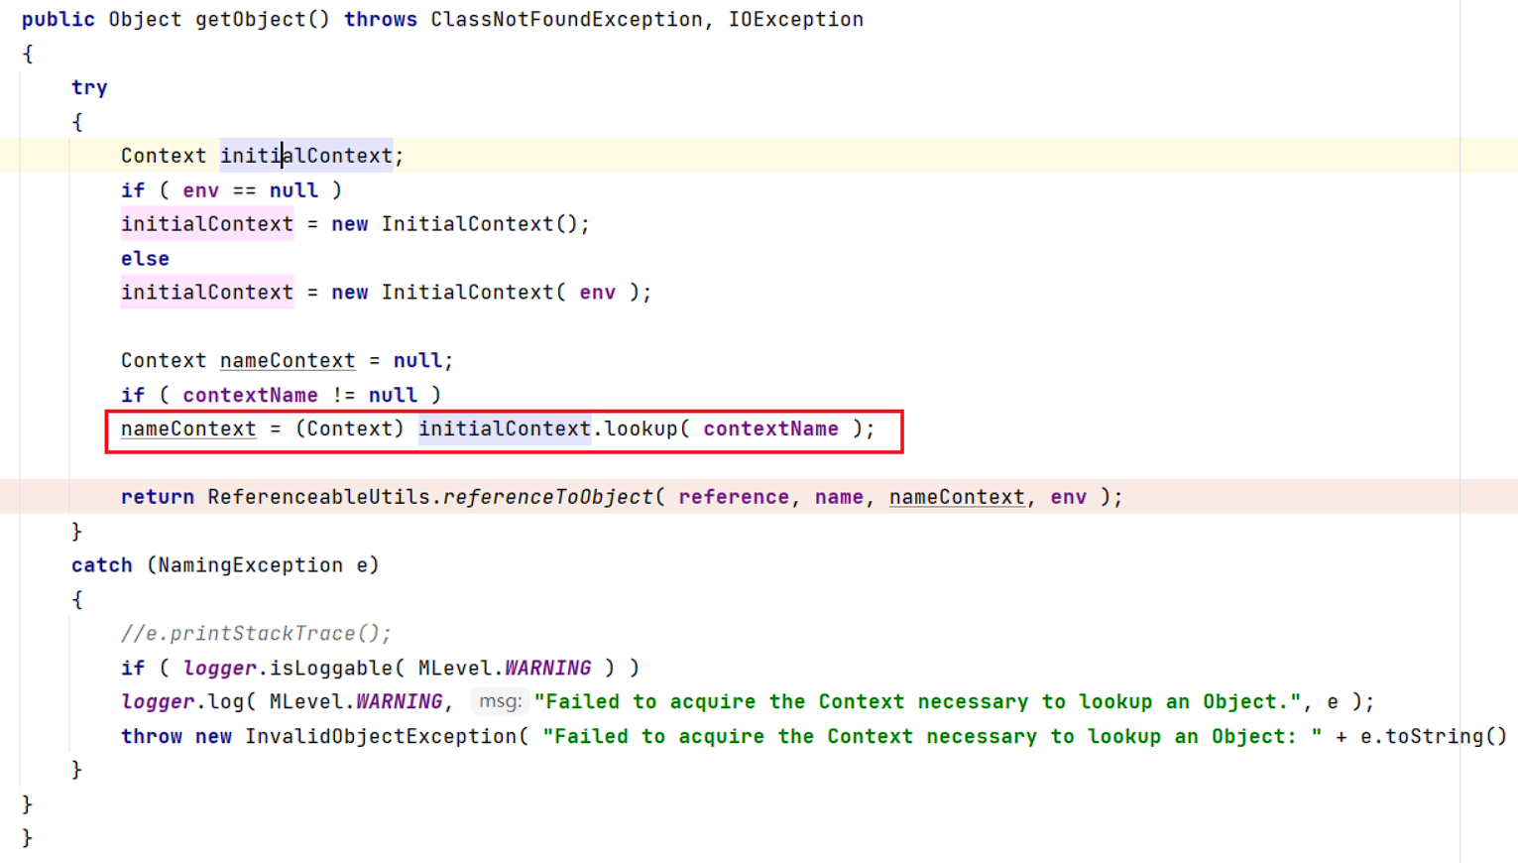Image resolution: width=1518 pixels, height=863 pixels.
Task: Click contextName argument inside lookup call
Action: coord(771,430)
